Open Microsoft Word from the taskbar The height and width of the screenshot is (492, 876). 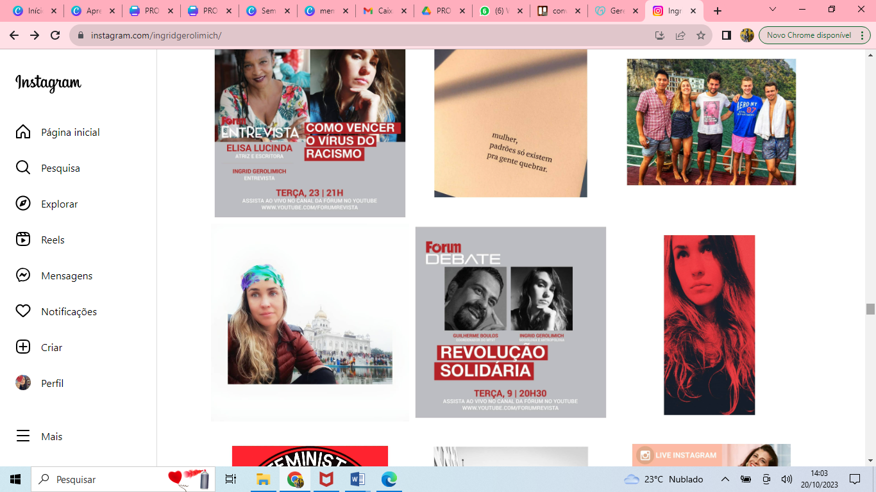358,479
